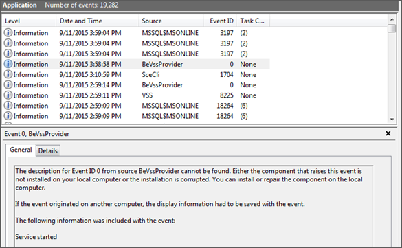This screenshot has width=402, height=248.
Task: Select the 9/11/2015 3:58:58 PM timestamp
Action: coord(90,64)
